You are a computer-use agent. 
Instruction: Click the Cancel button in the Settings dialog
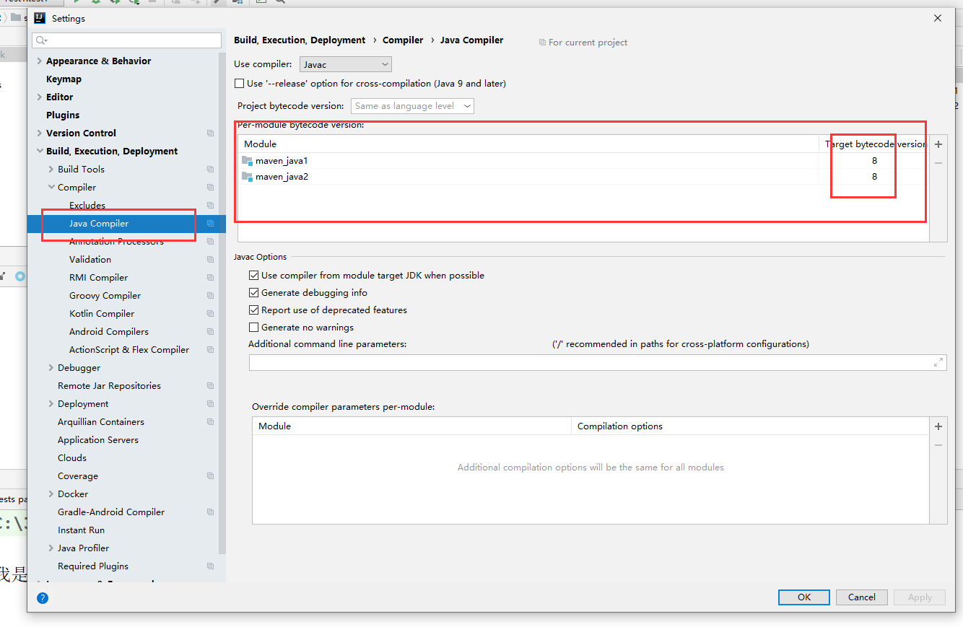click(x=861, y=597)
